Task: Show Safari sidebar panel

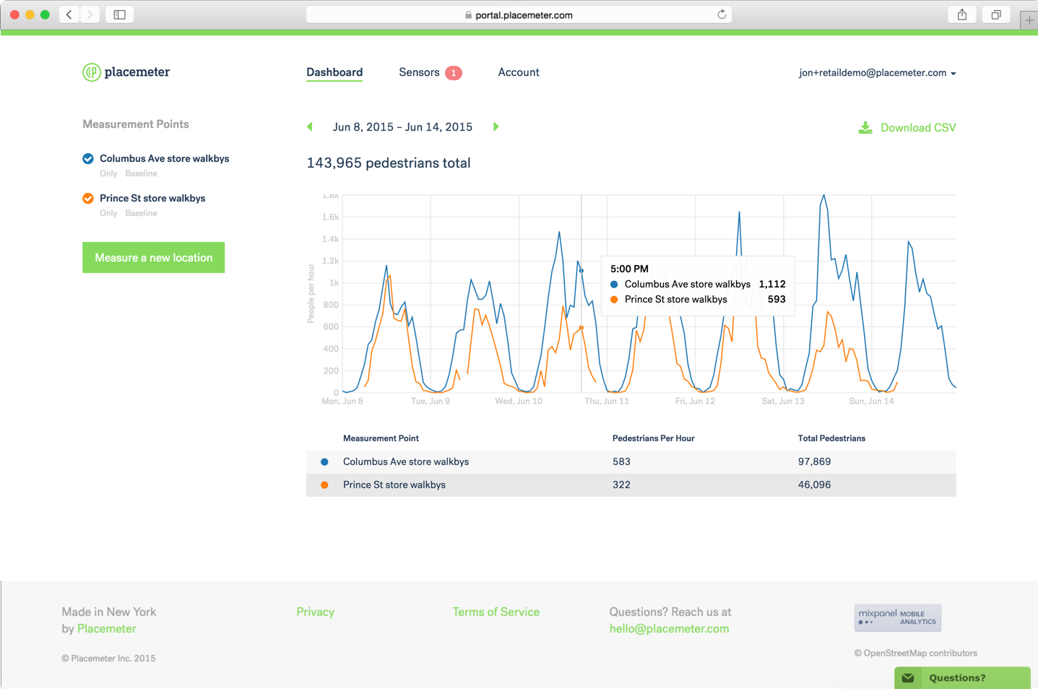Action: (120, 14)
